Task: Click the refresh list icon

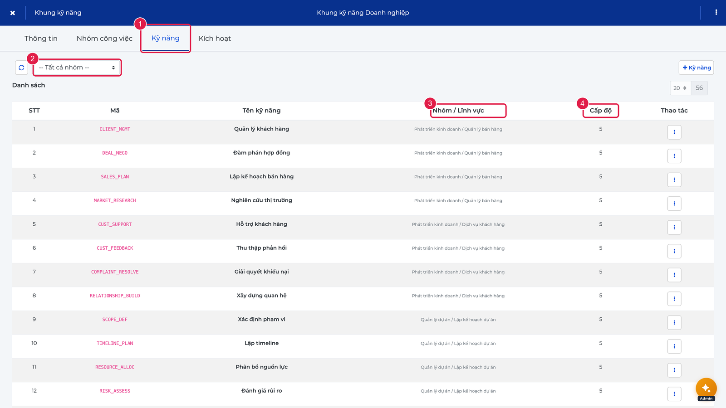Action: pos(21,68)
